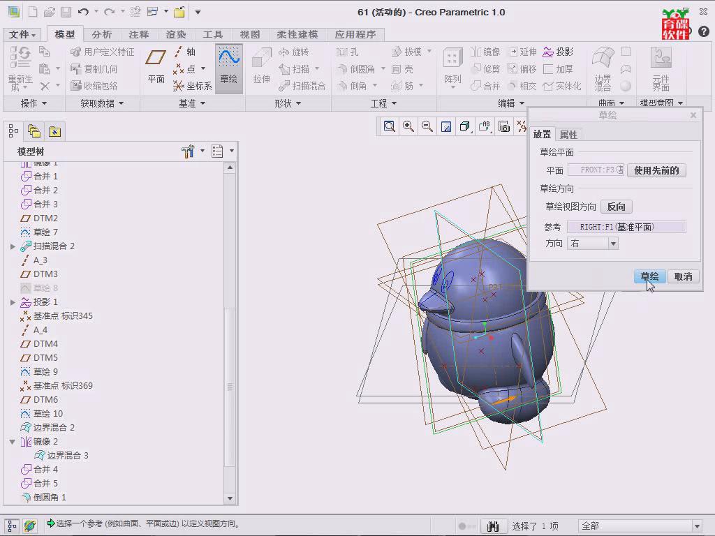Viewport: 715px width, 536px height.
Task: Select the 壳 shell tool
Action: pos(402,69)
